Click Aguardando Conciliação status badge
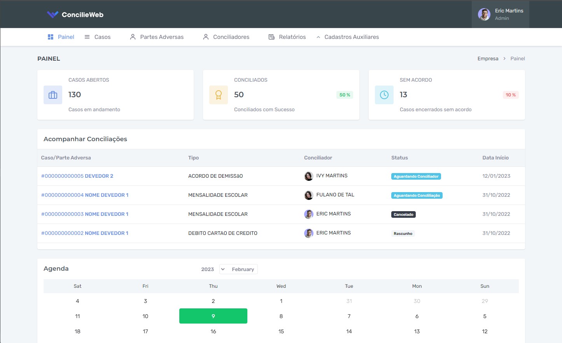562x343 pixels. pos(417,196)
